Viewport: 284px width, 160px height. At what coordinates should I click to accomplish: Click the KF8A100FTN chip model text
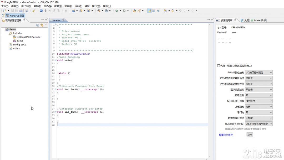[x=238, y=28]
